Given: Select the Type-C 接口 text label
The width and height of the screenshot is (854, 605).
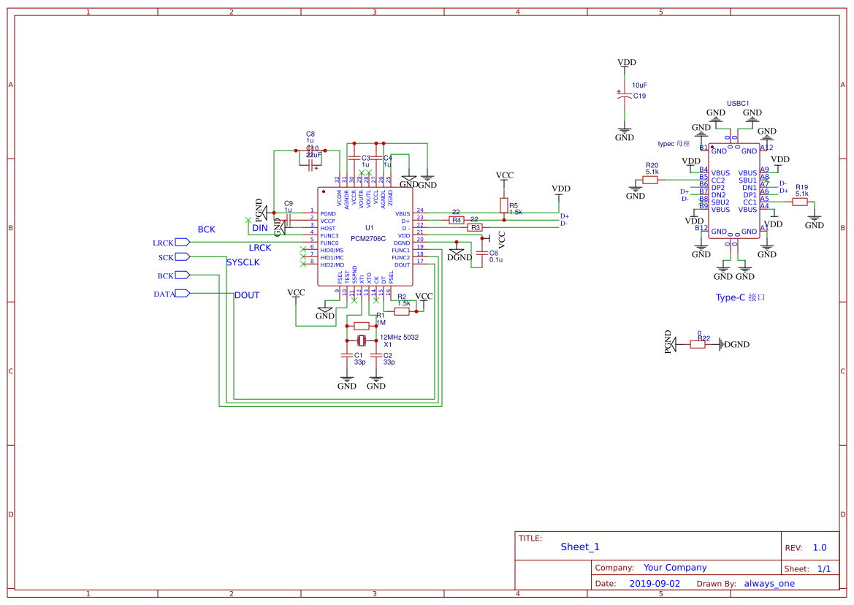Looking at the screenshot, I should coord(740,297).
